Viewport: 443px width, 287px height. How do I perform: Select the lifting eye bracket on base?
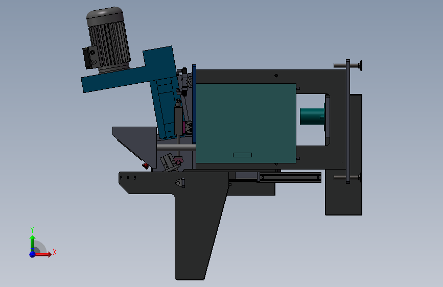pos(180,182)
